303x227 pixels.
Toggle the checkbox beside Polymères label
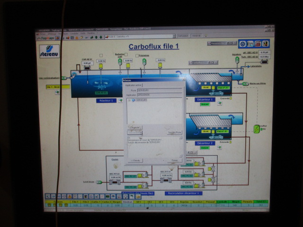pyautogui.click(x=137, y=56)
